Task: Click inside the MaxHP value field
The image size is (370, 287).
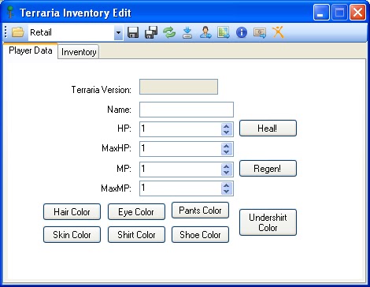Action: [x=181, y=149]
